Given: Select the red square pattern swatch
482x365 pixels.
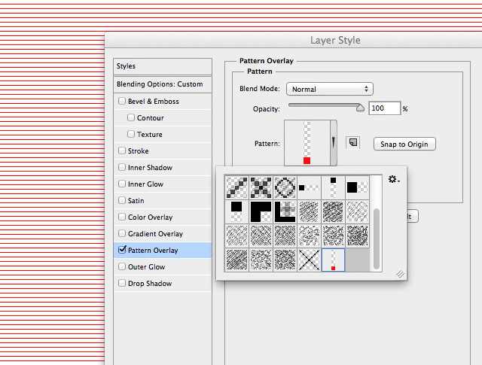Looking at the screenshot, I should click(x=333, y=260).
